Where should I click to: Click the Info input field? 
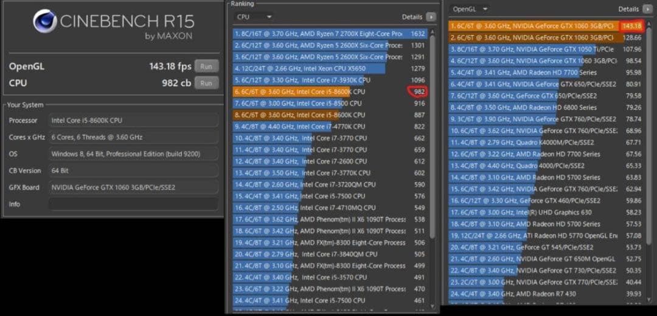[x=133, y=204]
